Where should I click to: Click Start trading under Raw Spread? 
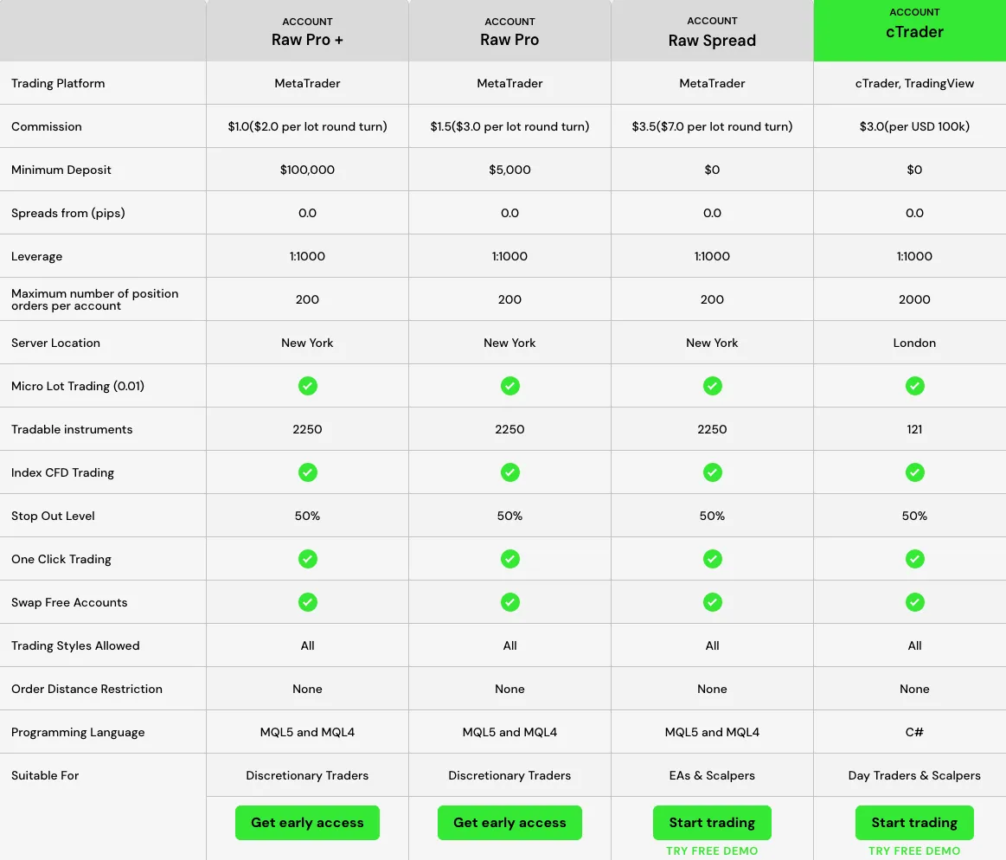click(x=712, y=823)
